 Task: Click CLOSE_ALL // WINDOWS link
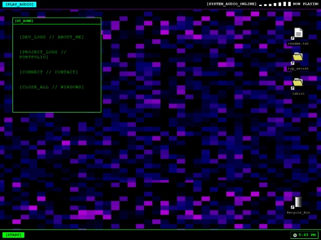(x=52, y=87)
